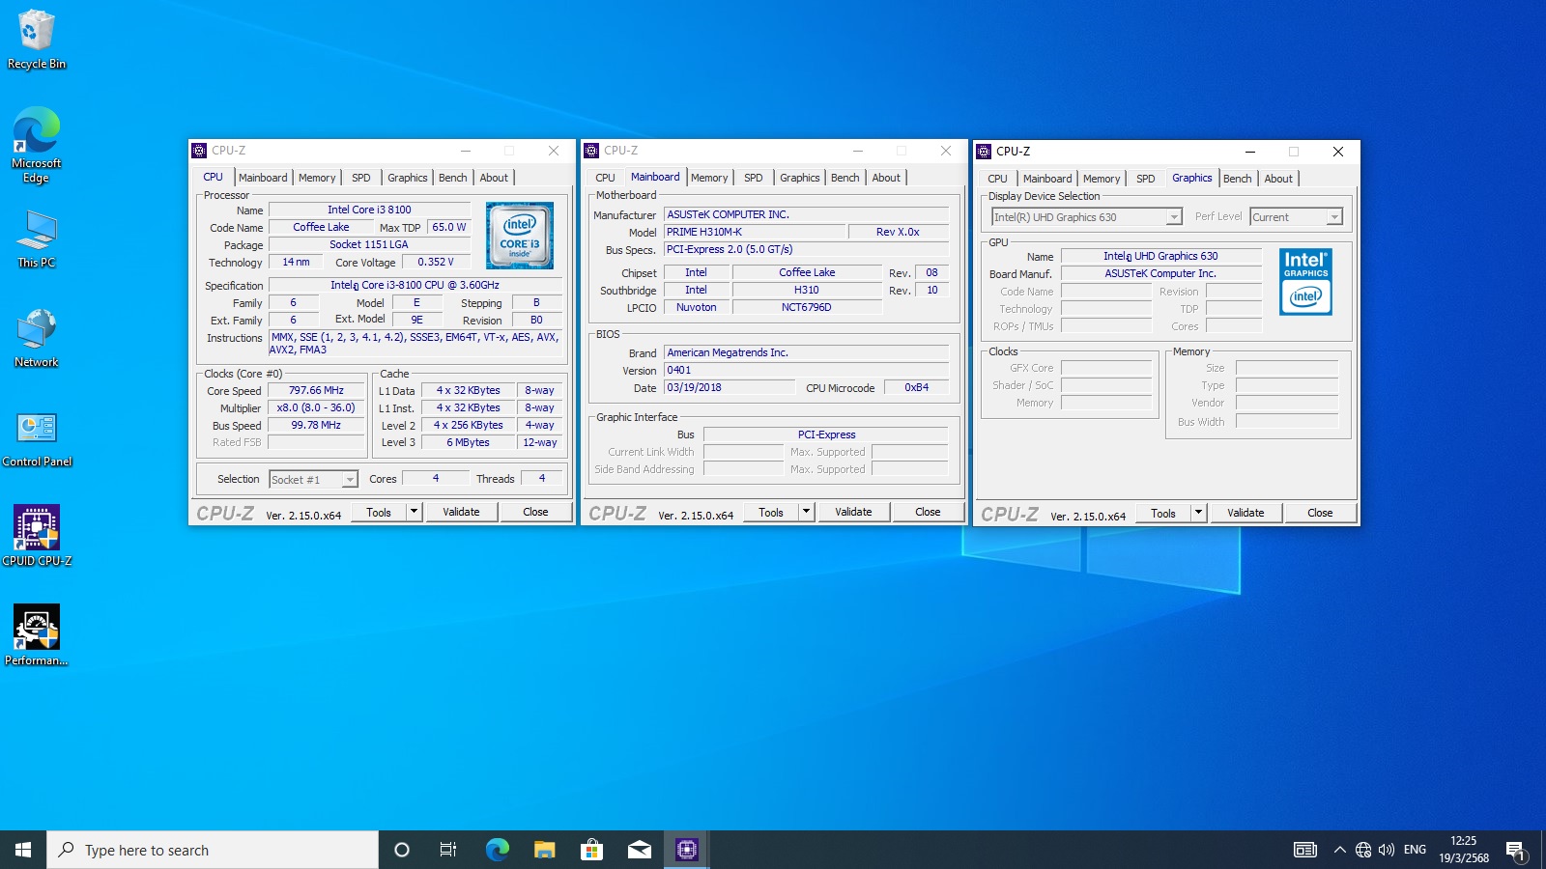Click CPU-Z title icon in Graphics window

pyautogui.click(x=984, y=152)
